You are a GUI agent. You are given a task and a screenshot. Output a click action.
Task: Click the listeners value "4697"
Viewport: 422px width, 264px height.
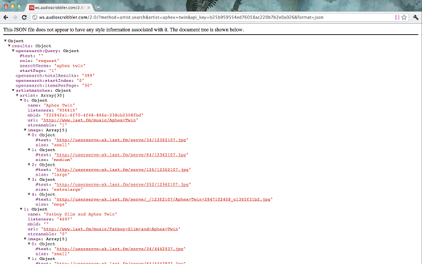pos(65,219)
